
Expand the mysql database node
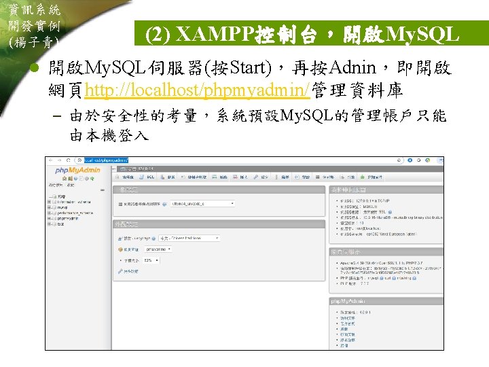tap(50, 207)
